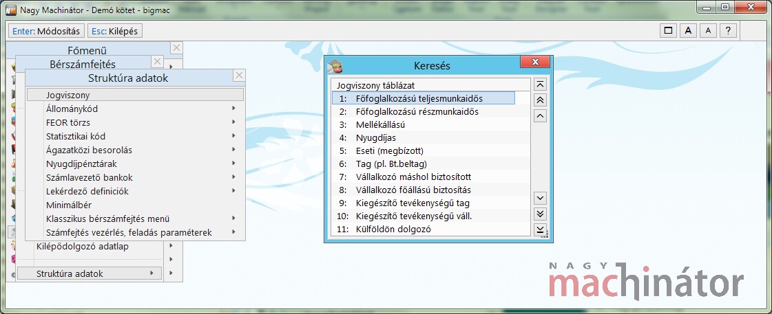Screen dimensions: 772x314
Task: Click the Nagy Machinátor title bar app icon
Action: pyautogui.click(x=10, y=10)
